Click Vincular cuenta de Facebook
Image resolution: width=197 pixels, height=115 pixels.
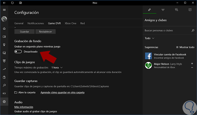170,54
